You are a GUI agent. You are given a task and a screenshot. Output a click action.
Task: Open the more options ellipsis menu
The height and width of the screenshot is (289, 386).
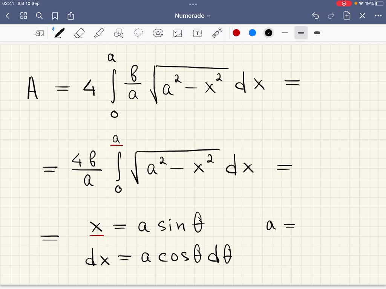[378, 15]
